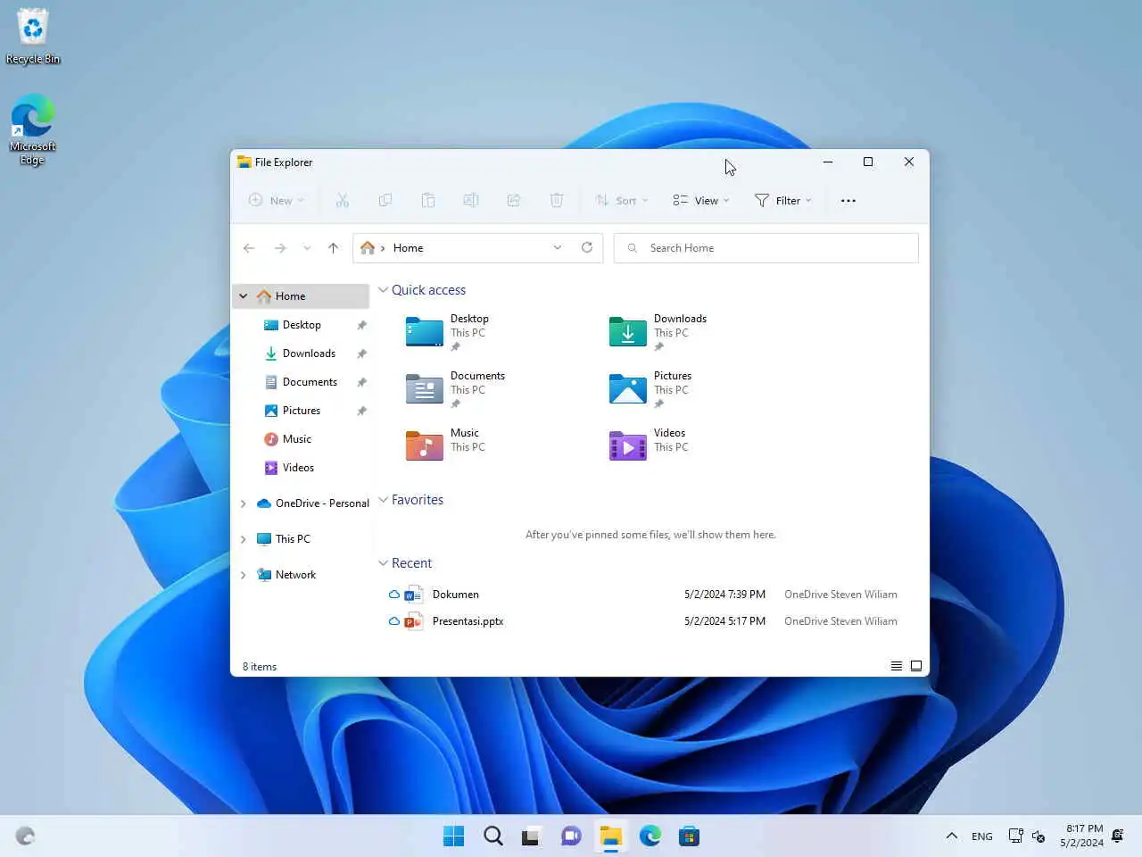Open the Windows Start menu
Viewport: 1142px width, 857px height.
(x=453, y=836)
